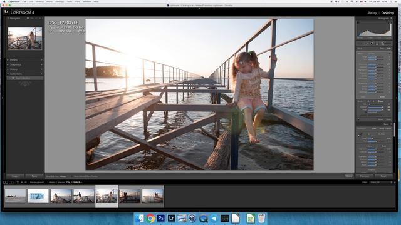Select the last filmstrip thumbnail
Image resolution: width=401 pixels, height=225 pixels.
(x=152, y=196)
